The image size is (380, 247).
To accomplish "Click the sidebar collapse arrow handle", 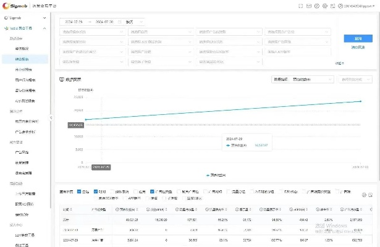I will (x=51, y=118).
